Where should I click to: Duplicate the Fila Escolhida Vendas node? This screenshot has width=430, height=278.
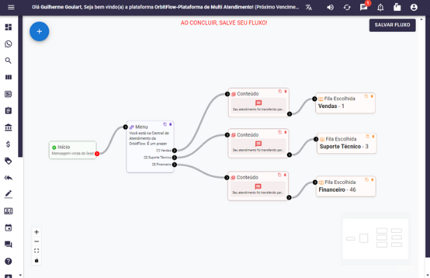pyautogui.click(x=367, y=96)
